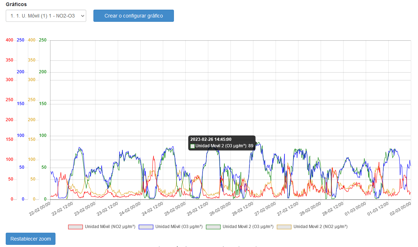Viewport: 418px width, 247px height.
Task: Click x-axis label '25-02 12:00'
Action: pyautogui.click(x=198, y=209)
